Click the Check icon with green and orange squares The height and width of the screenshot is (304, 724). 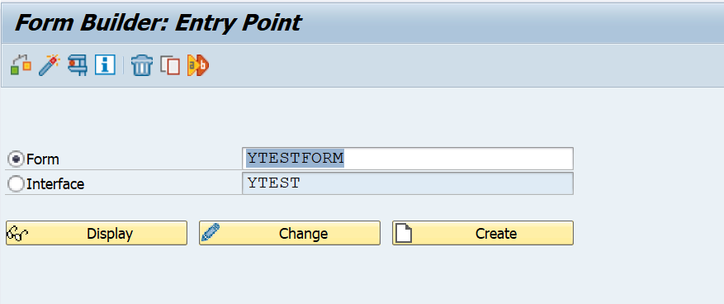pos(21,65)
